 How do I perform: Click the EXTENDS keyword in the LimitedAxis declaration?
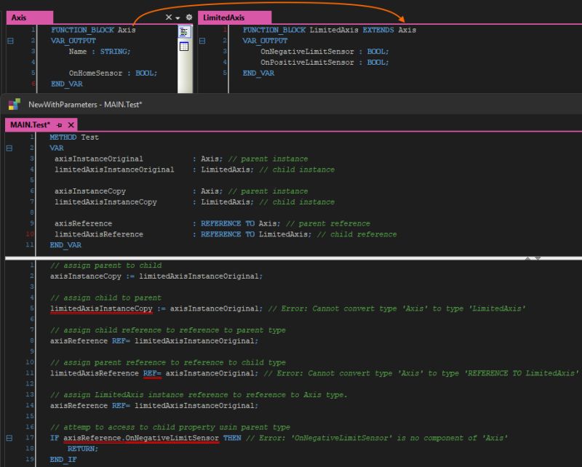point(378,30)
